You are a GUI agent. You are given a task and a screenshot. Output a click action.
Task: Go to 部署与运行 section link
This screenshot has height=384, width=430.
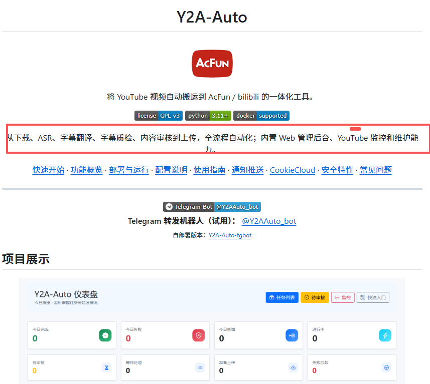click(x=129, y=170)
